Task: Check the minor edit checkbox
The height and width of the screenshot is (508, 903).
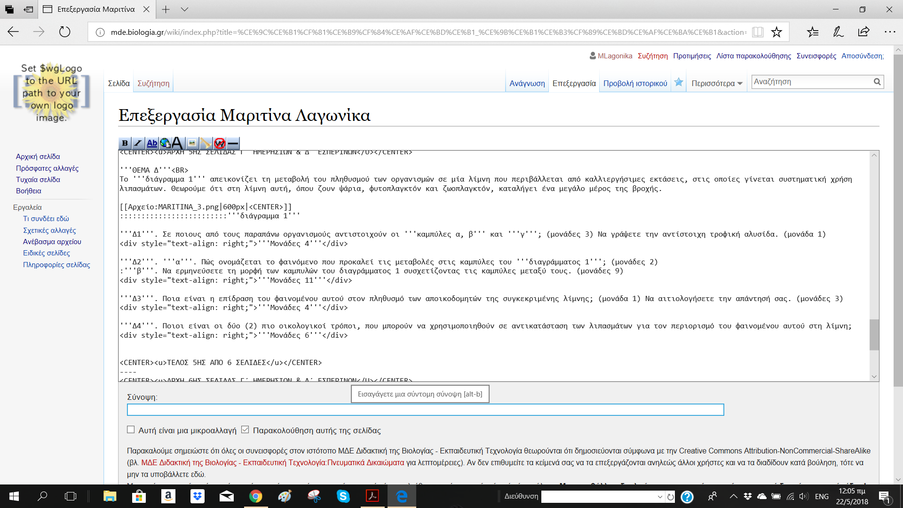Action: pyautogui.click(x=131, y=429)
